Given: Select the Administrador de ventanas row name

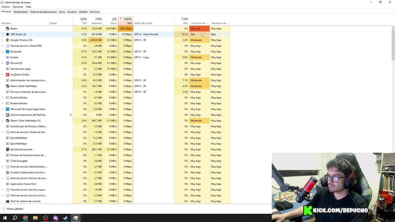Looking at the screenshot, I should pos(28,80).
